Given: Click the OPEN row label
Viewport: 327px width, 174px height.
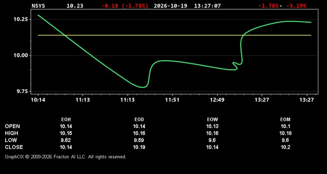Looking at the screenshot, I should 12,126.
